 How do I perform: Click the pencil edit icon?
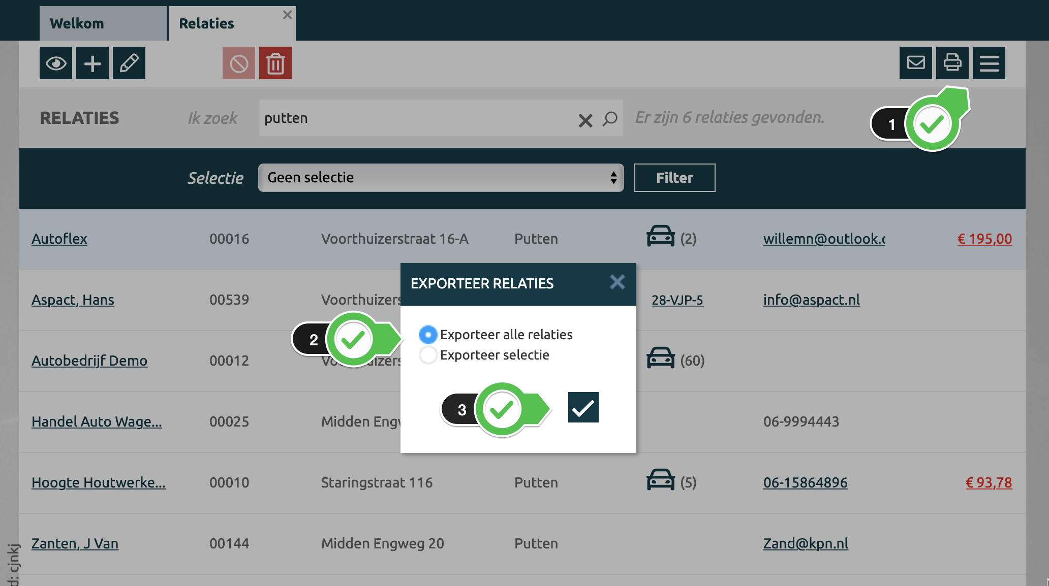point(129,63)
